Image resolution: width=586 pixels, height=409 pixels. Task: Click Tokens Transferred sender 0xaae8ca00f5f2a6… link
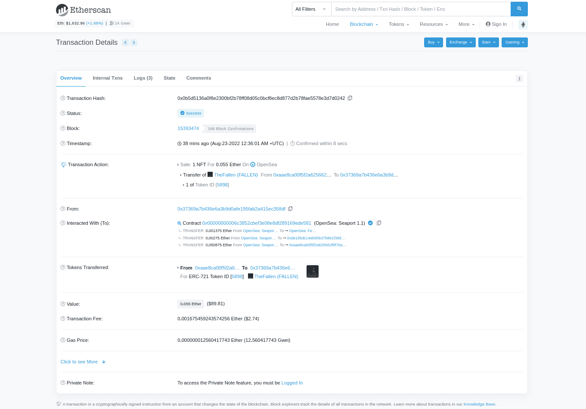click(x=217, y=268)
